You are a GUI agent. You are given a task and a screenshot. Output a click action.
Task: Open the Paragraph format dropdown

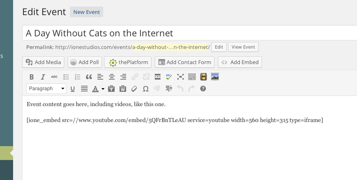coord(46,89)
